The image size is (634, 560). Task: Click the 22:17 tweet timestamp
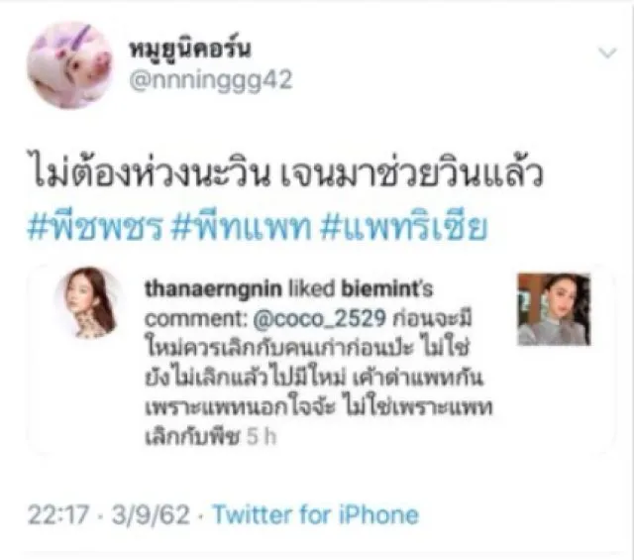(x=58, y=514)
